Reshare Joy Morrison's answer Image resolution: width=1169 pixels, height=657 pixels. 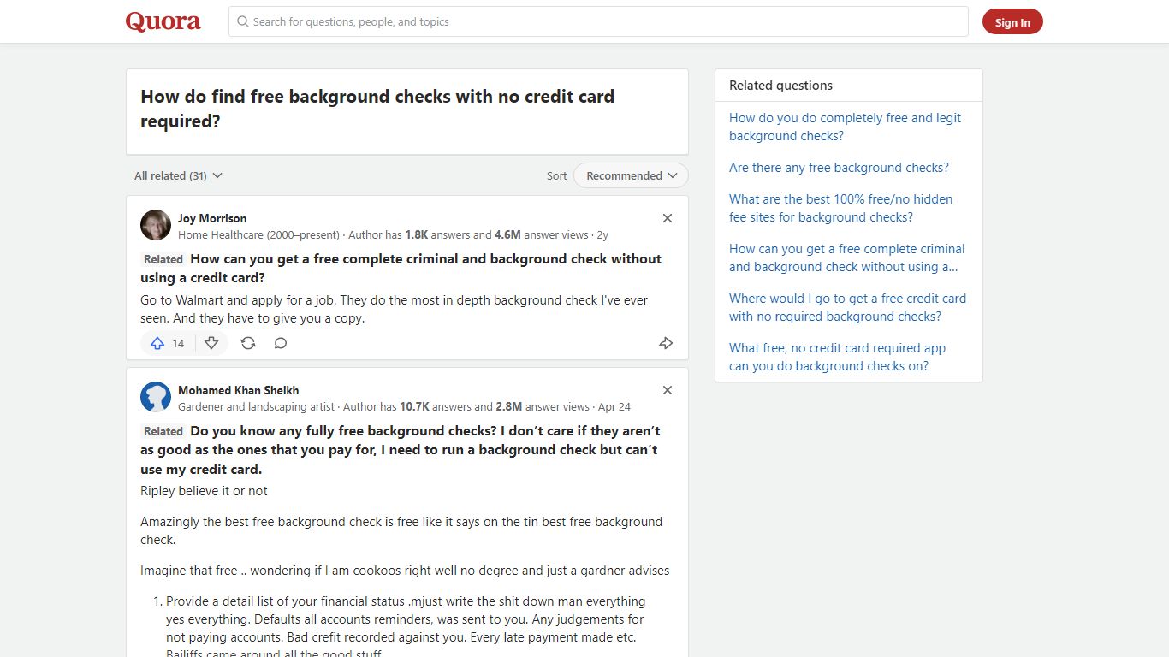[248, 343]
